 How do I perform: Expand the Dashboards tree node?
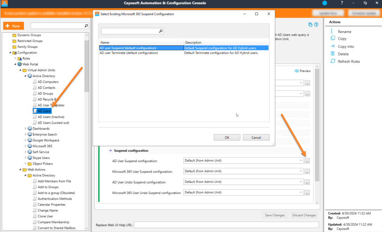[x=25, y=128]
